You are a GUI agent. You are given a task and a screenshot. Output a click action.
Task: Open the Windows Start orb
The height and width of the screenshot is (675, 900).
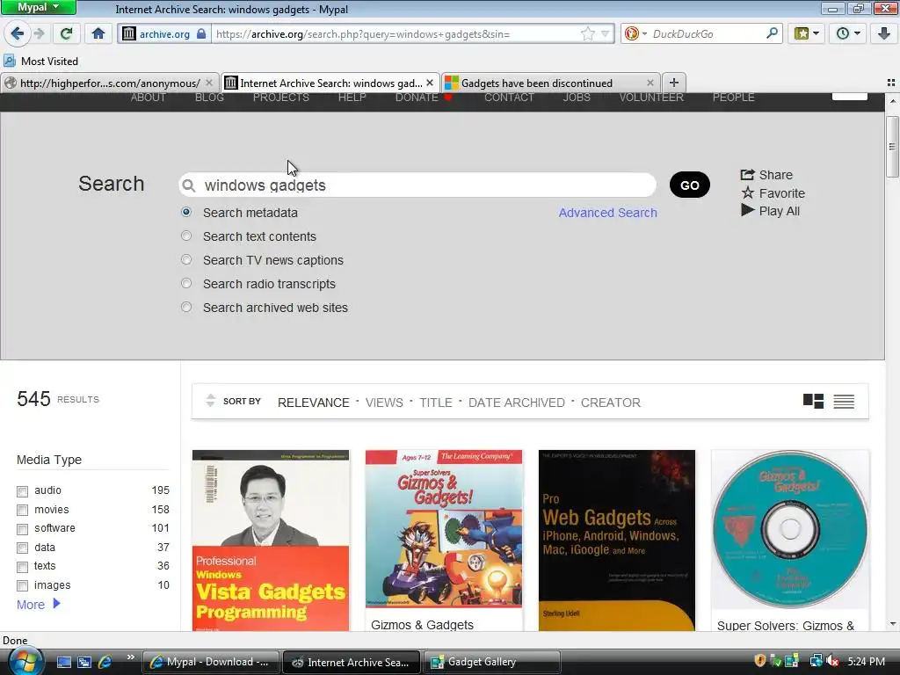25,661
